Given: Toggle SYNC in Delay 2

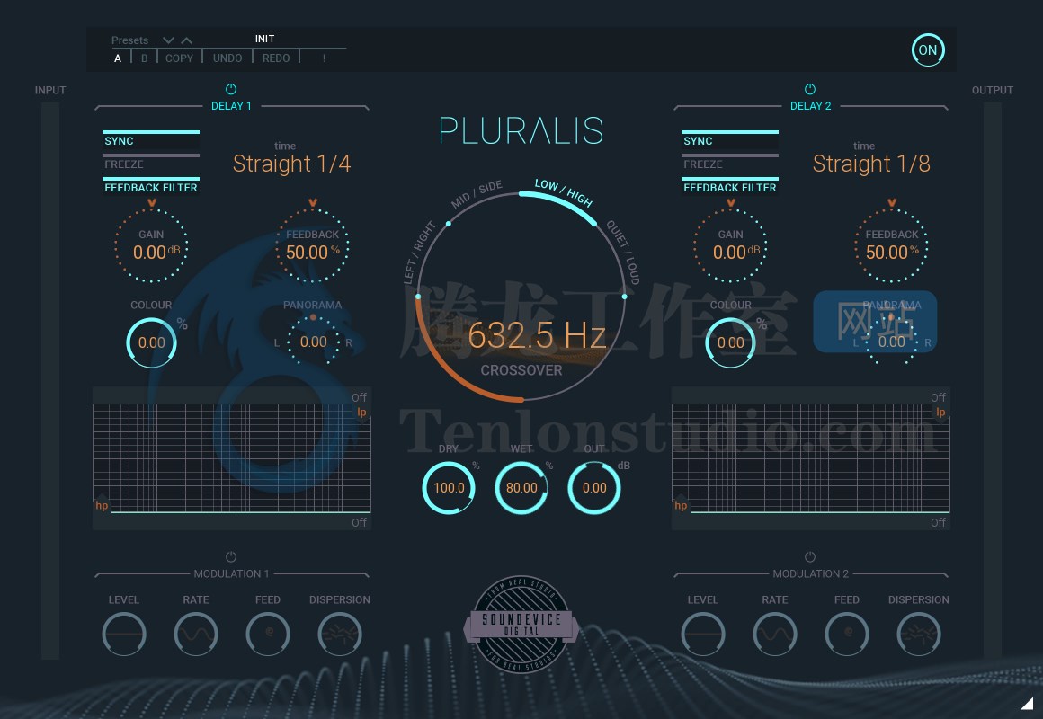Looking at the screenshot, I should (x=730, y=141).
